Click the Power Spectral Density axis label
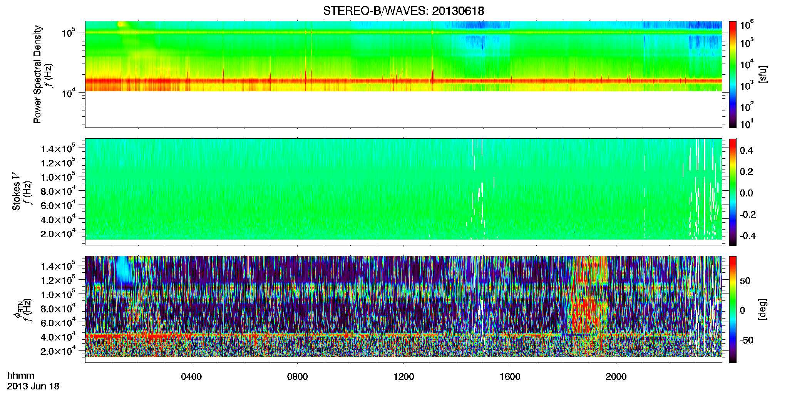807x416 pixels. click(37, 74)
